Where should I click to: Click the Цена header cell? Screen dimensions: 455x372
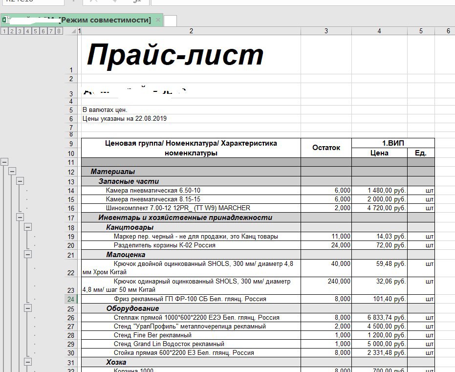379,153
